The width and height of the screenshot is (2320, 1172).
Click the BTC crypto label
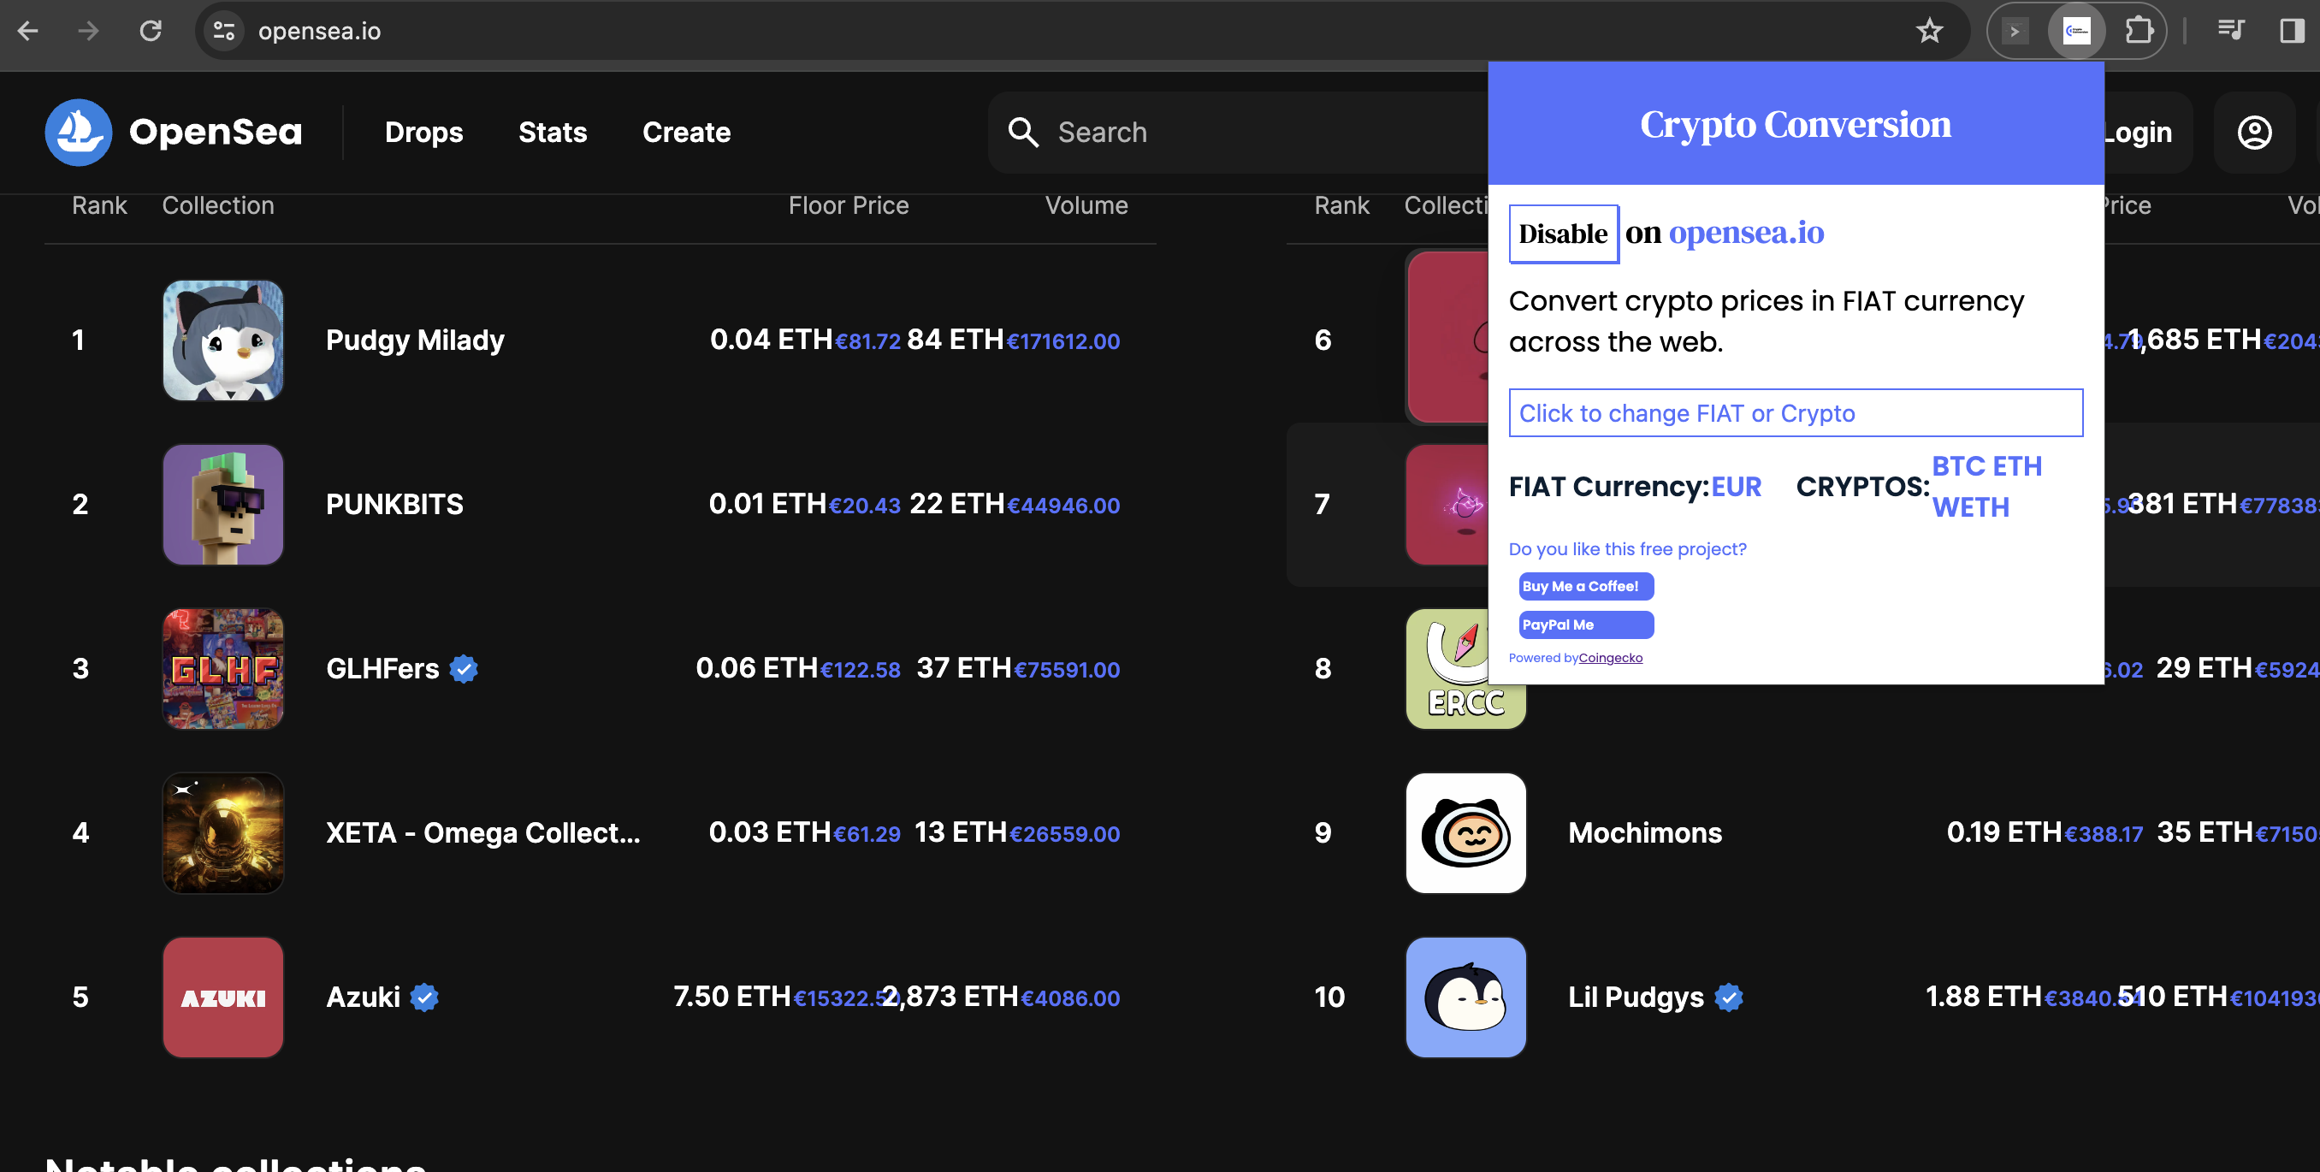1959,465
